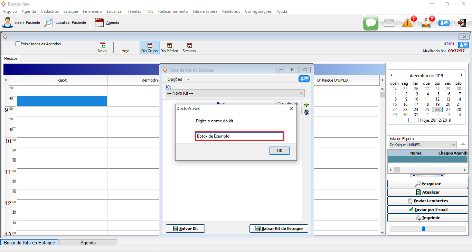Screen dimensions: 472x252
Task: Click the kit name text field
Action: click(240, 136)
